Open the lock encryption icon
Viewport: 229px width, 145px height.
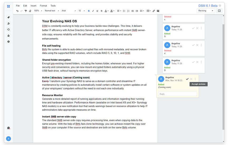tap(8, 35)
